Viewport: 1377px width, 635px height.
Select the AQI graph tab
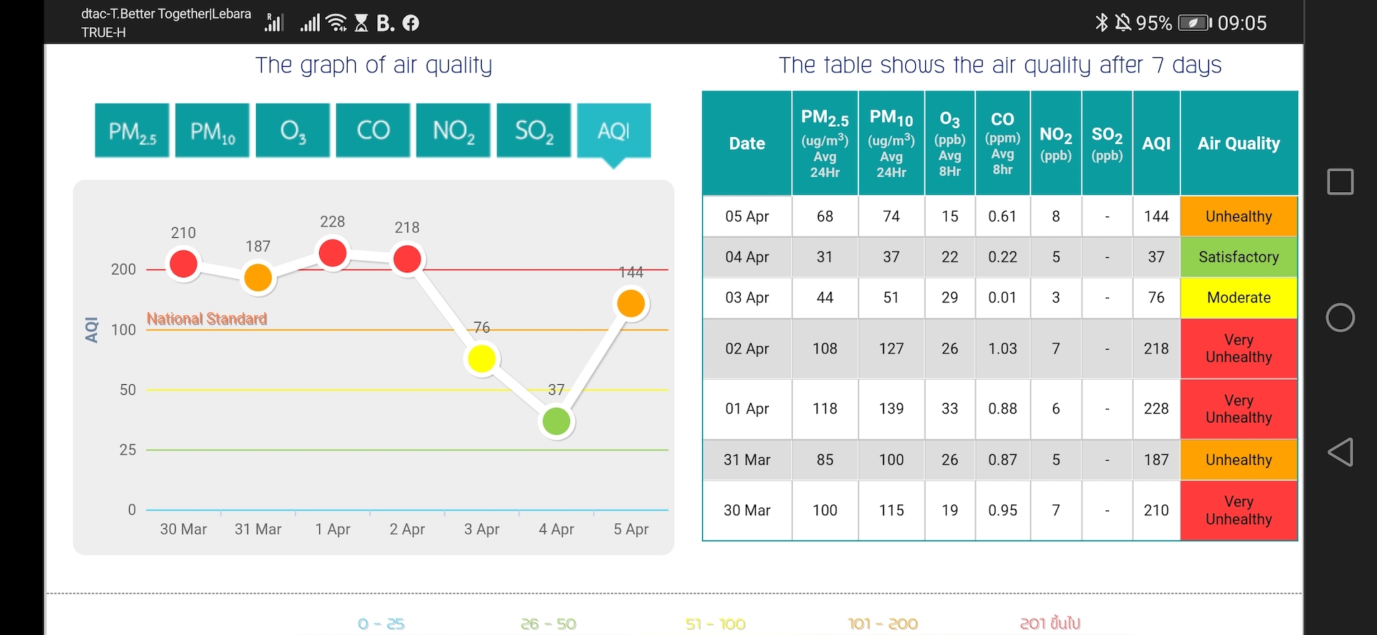[x=614, y=130]
